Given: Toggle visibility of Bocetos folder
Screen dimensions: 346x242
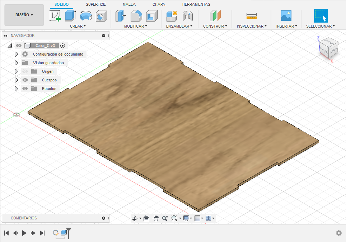Looking at the screenshot, I should [x=25, y=89].
